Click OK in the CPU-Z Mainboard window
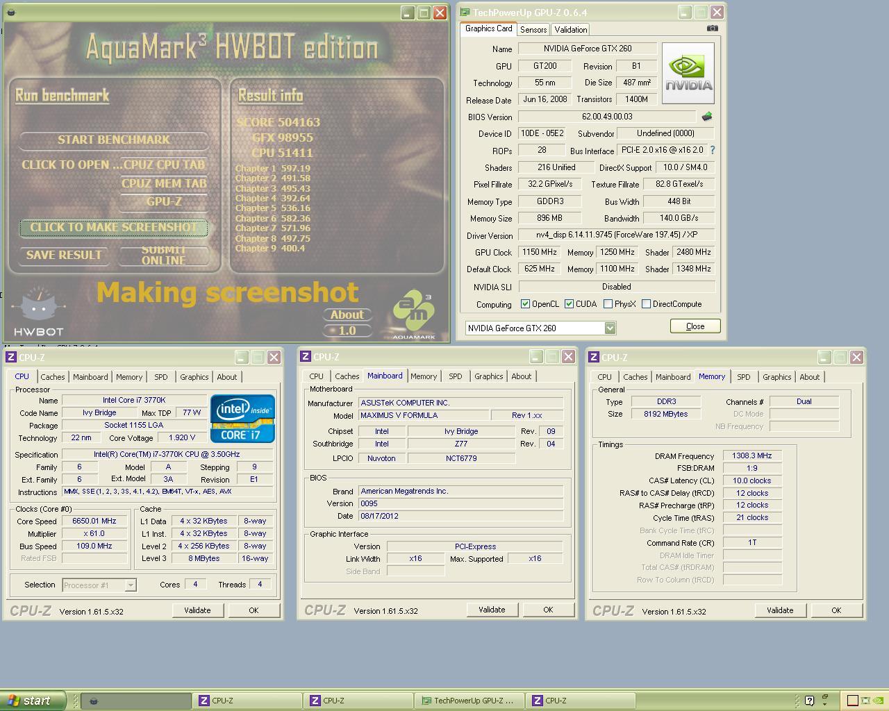Viewport: 889px width, 711px height. click(x=548, y=610)
